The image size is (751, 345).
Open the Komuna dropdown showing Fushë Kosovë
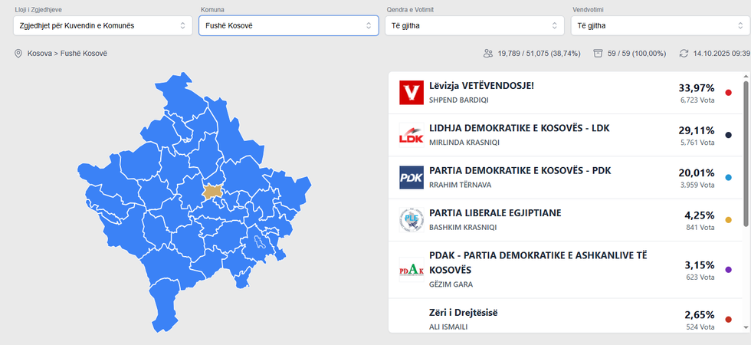pyautogui.click(x=288, y=26)
